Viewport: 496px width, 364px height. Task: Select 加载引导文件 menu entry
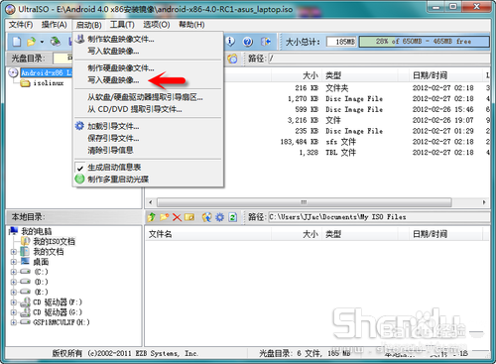pyautogui.click(x=148, y=126)
